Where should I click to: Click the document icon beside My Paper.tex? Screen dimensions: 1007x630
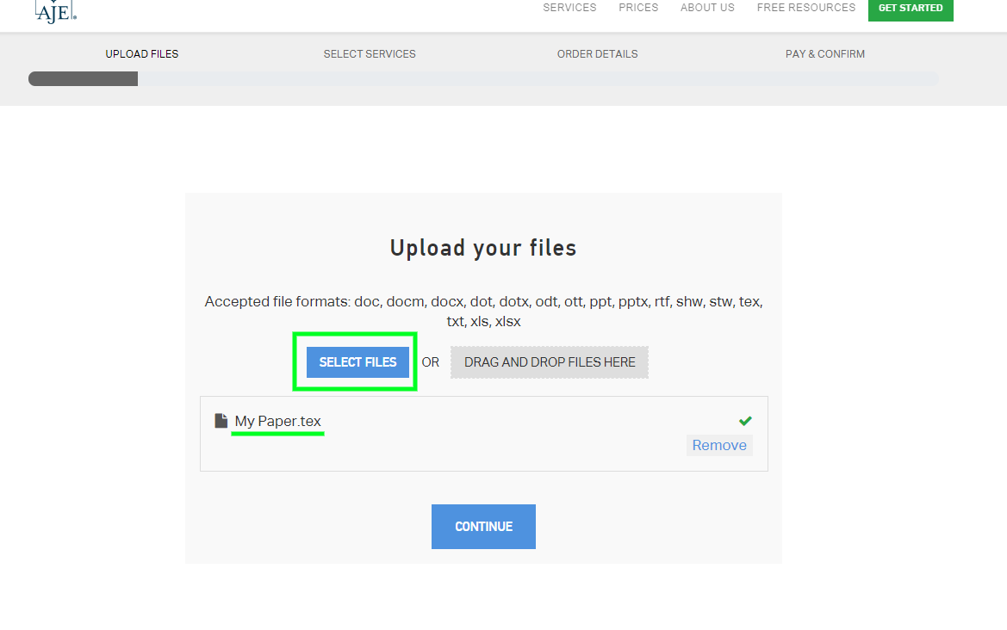221,421
